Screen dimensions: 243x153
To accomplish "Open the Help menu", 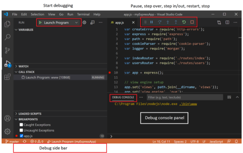I will (97, 14).
